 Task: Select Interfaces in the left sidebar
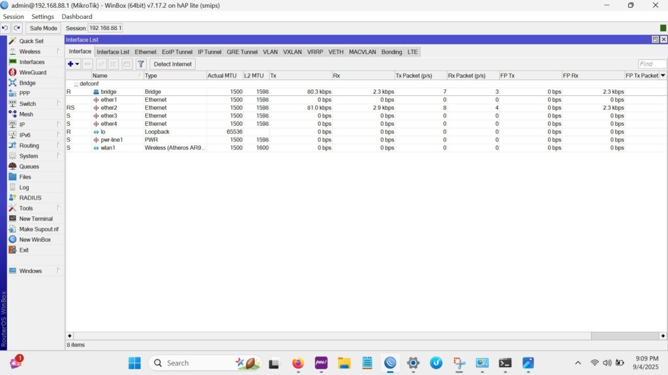tap(31, 62)
